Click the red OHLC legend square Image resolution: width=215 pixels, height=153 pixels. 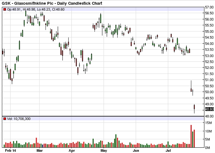coord(5,9)
